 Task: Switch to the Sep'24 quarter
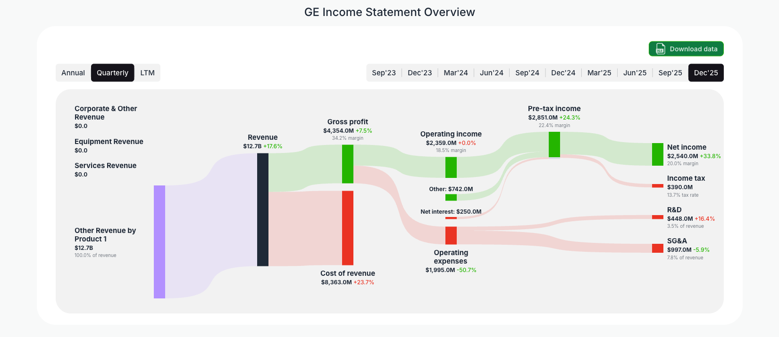point(527,72)
